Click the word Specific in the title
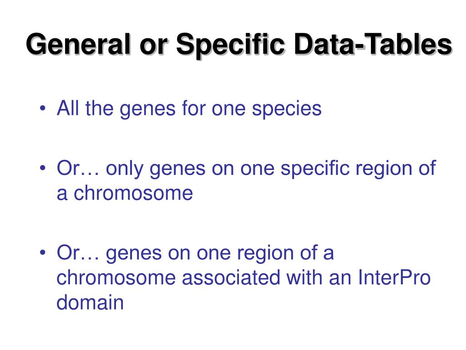This screenshot has height=350, width=466. [x=230, y=45]
